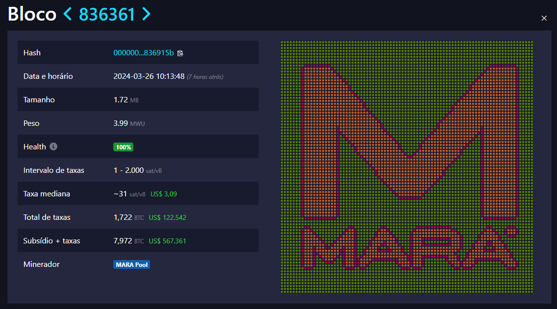557x309 pixels.
Task: Open the MARA Pool miner badge
Action: tap(131, 264)
